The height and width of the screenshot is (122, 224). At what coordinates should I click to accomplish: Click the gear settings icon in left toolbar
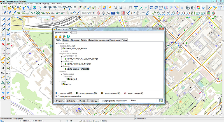tap(8, 97)
